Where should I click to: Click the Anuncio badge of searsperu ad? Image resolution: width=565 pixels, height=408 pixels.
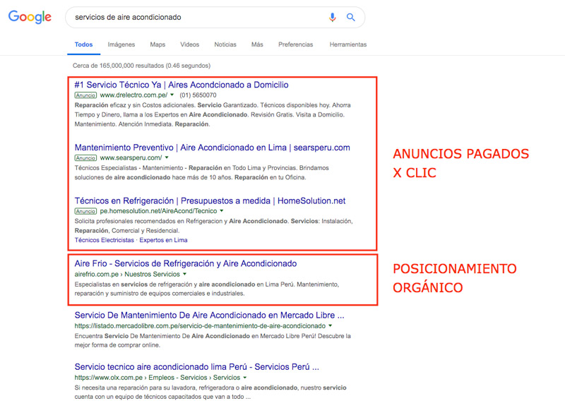(x=85, y=158)
